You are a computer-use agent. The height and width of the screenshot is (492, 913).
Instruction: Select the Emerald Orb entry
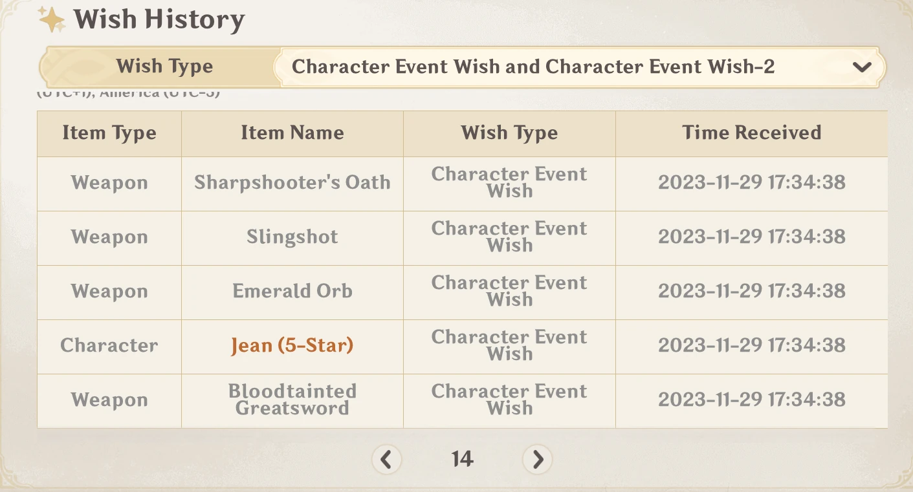coord(292,292)
